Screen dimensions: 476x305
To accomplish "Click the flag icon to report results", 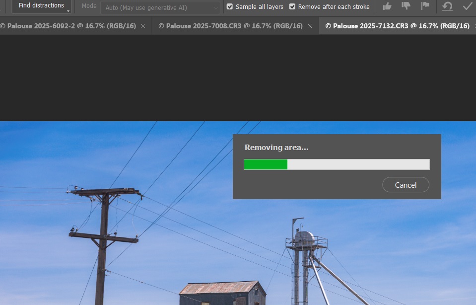I will pyautogui.click(x=425, y=6).
